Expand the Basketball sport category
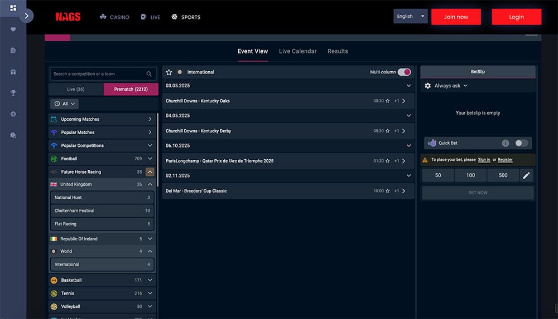 pos(150,280)
